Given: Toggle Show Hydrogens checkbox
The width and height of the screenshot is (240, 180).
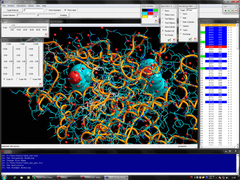Looking at the screenshot, I should click(47, 10).
